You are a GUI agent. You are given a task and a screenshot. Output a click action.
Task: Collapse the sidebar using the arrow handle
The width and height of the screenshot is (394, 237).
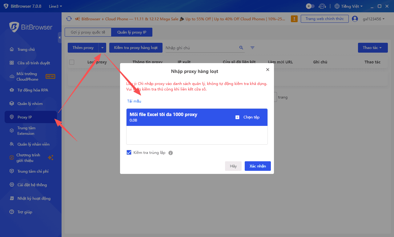[60, 37]
